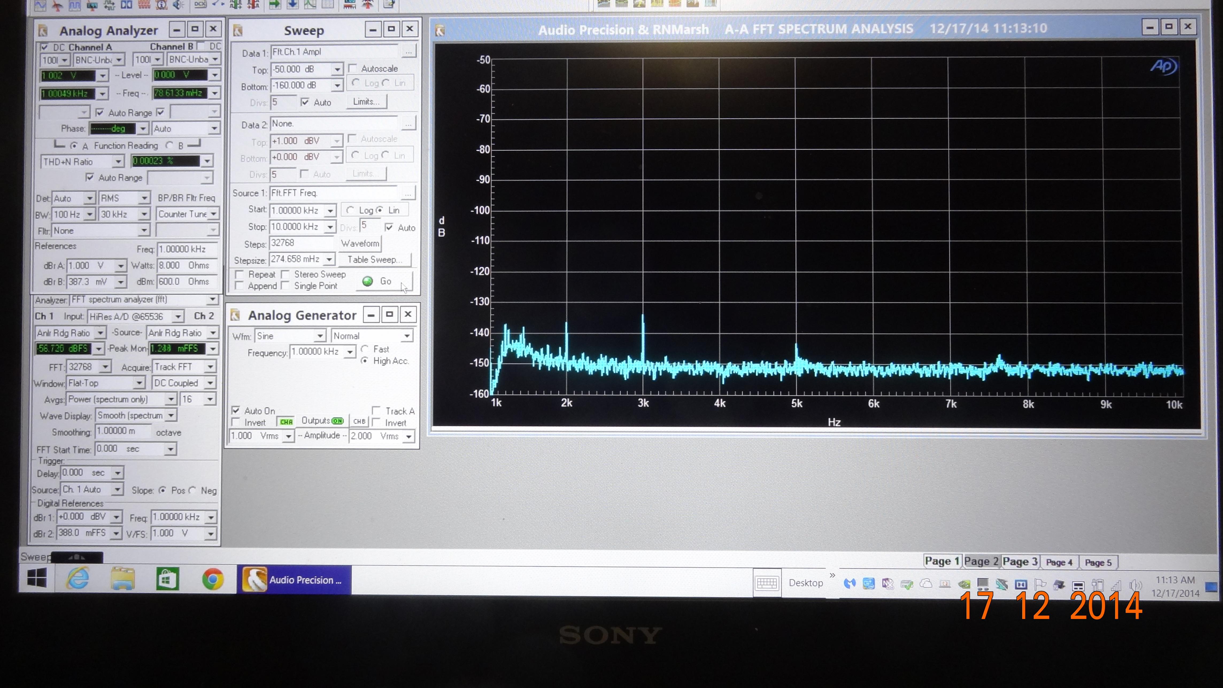Toggle the CHA output button
The height and width of the screenshot is (688, 1223).
coord(286,422)
